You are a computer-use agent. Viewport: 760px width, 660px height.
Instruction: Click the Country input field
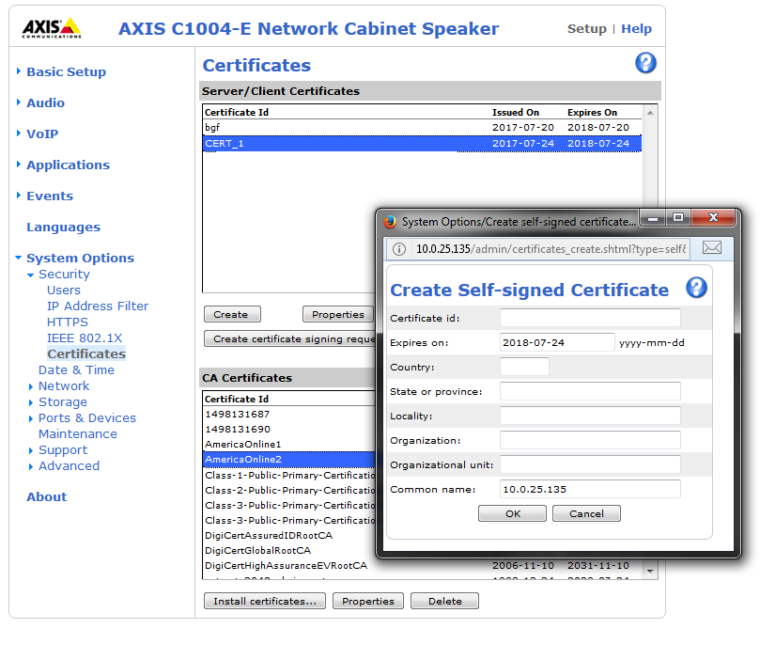pos(524,367)
